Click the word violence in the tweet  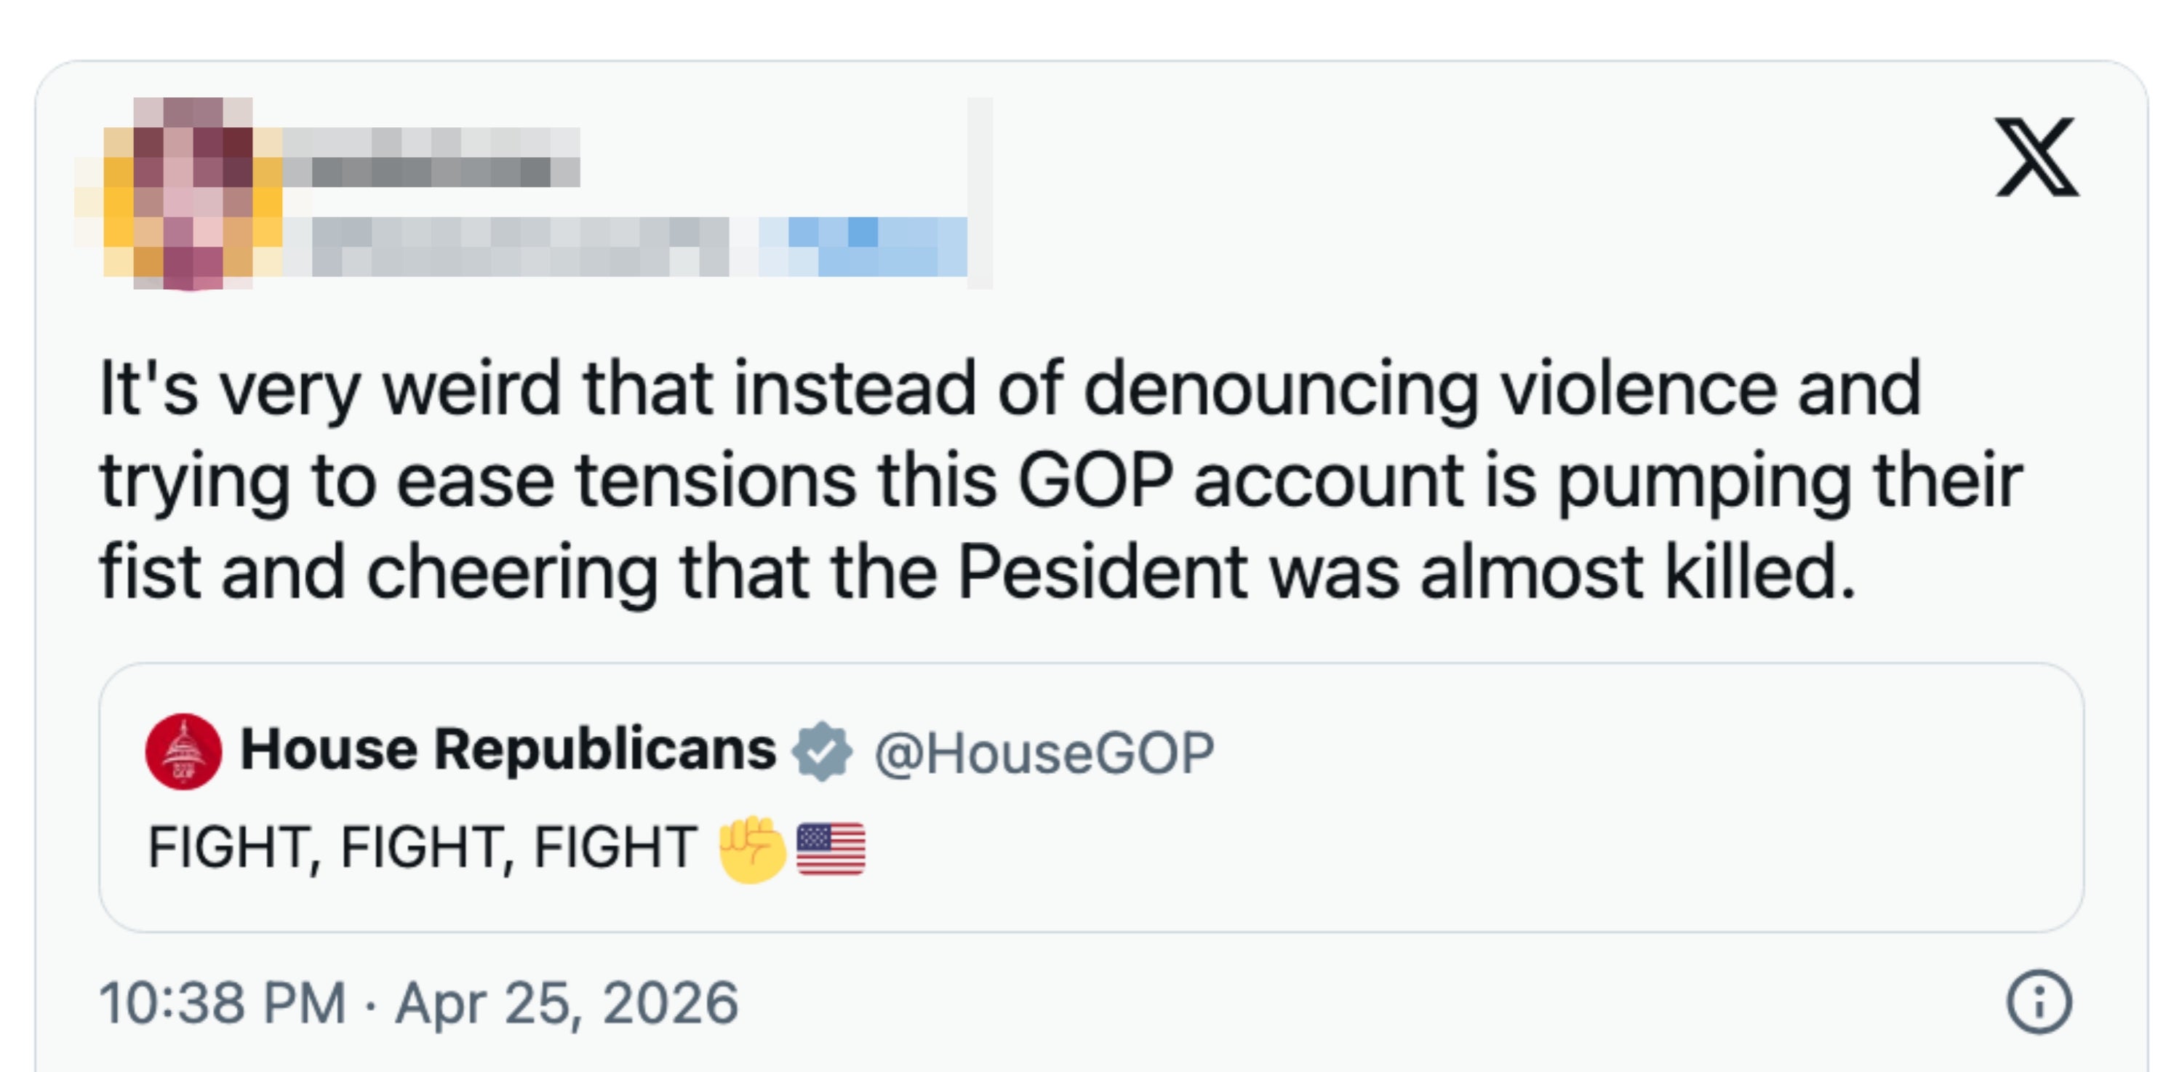point(1638,390)
